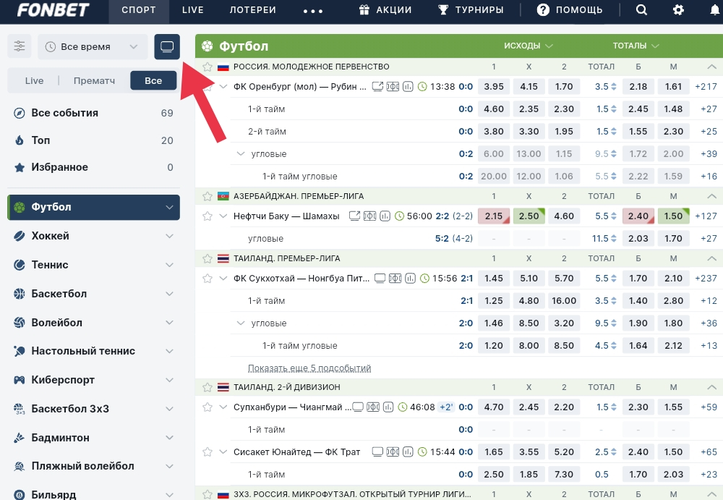This screenshot has height=500, width=723.
Task: Add ФК Оренбург match to favorites star
Action: tap(208, 86)
